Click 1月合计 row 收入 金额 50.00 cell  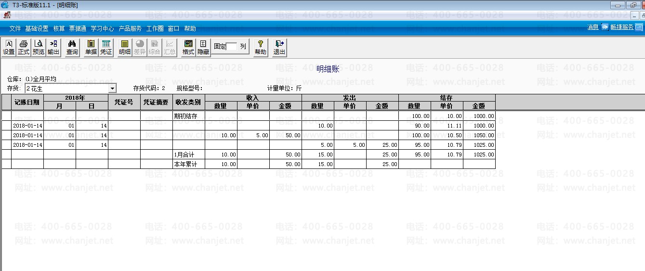[x=286, y=155]
